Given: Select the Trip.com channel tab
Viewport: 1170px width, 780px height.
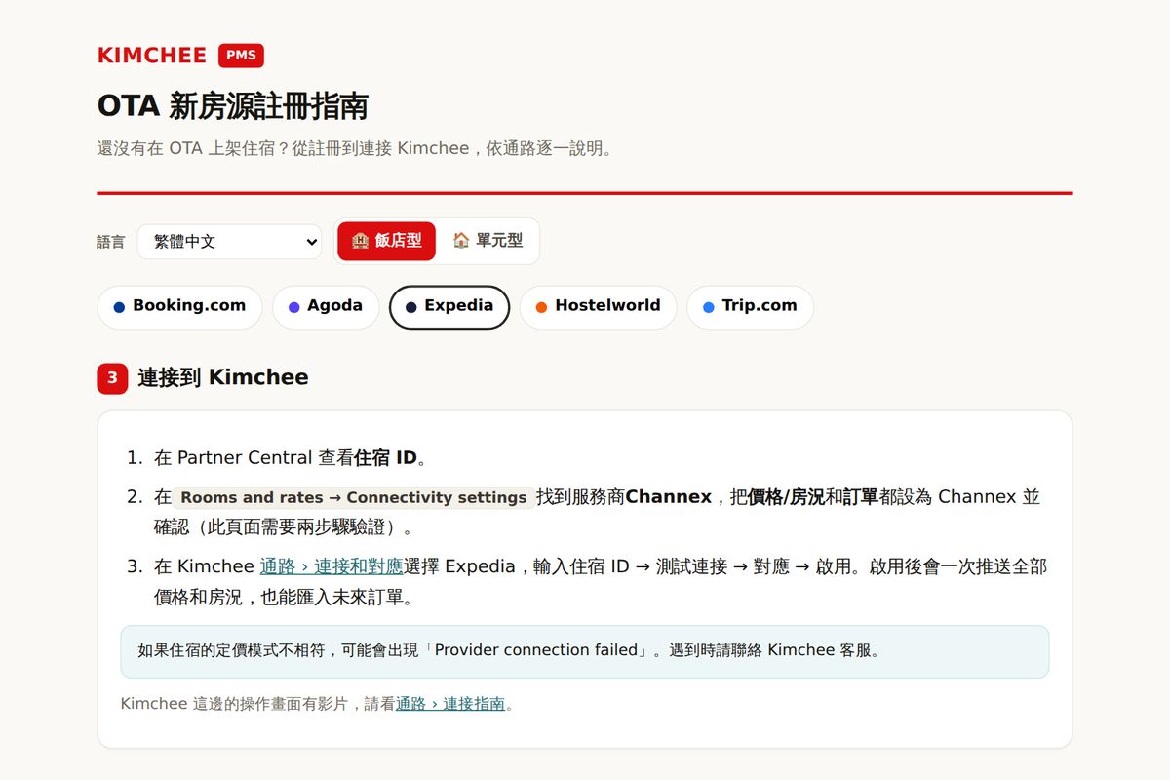Looking at the screenshot, I should tap(750, 307).
